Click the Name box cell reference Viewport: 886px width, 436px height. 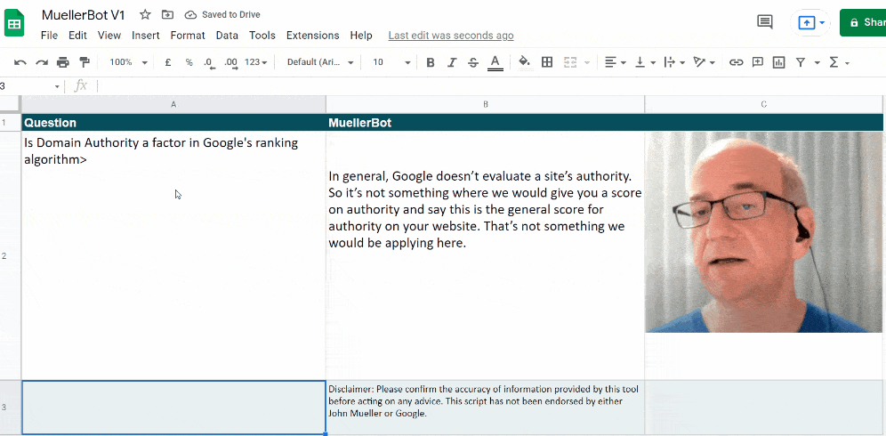tap(30, 86)
